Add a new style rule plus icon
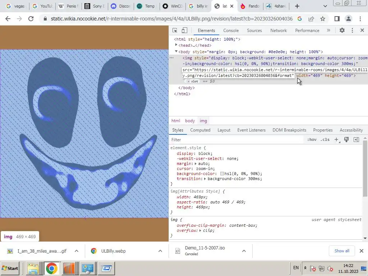The image size is (368, 276). [x=336, y=140]
